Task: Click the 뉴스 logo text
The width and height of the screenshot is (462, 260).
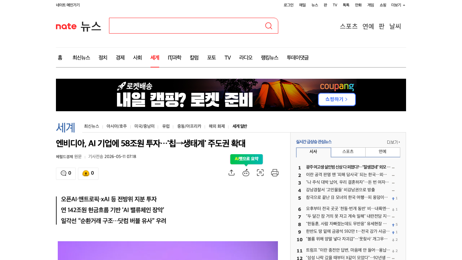Action: coord(91,26)
